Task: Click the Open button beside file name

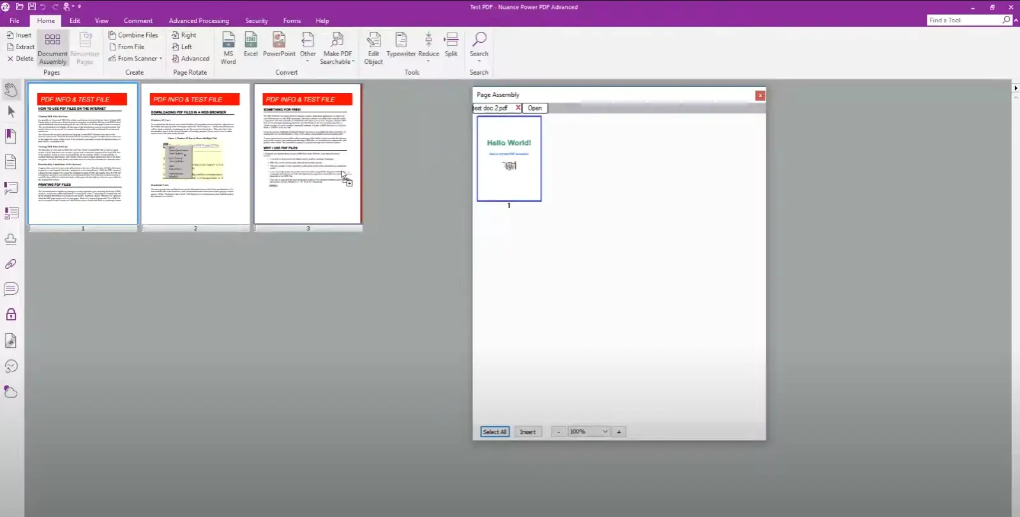Action: tap(534, 109)
